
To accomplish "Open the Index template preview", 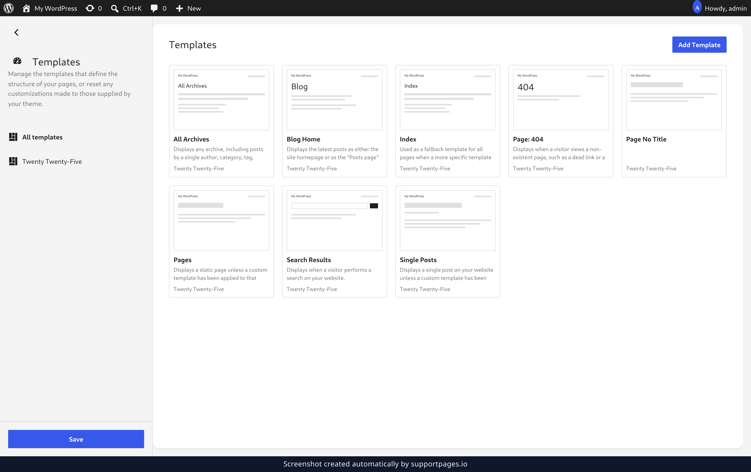I will click(x=448, y=100).
